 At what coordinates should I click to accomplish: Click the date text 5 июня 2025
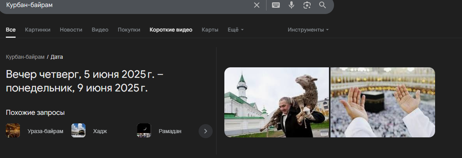(x=115, y=75)
